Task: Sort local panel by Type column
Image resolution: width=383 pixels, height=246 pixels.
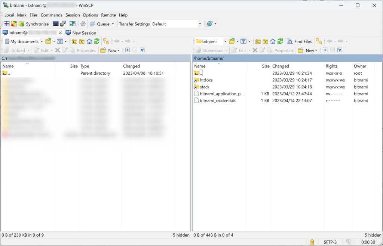Action: click(x=100, y=66)
